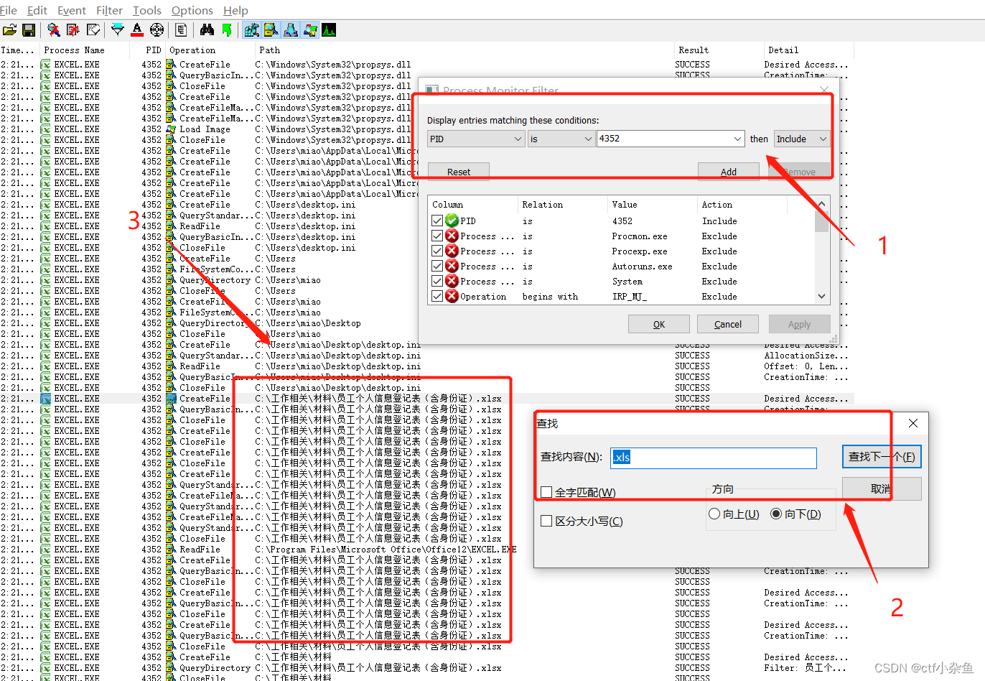Click the Include Process From Window crosshair icon
985x681 pixels.
coord(157,30)
